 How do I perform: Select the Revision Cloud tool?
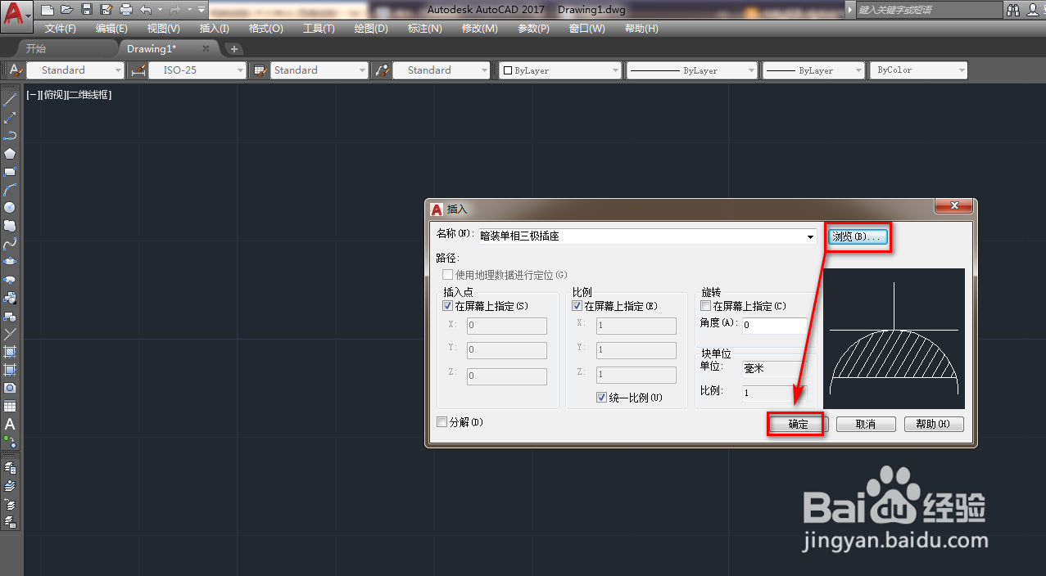tap(10, 226)
